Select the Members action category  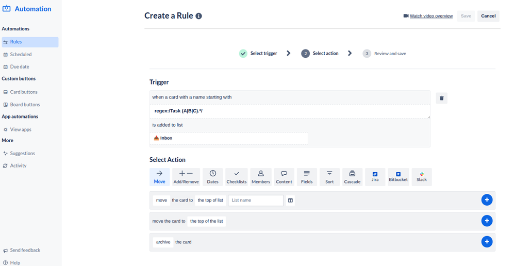[261, 177]
